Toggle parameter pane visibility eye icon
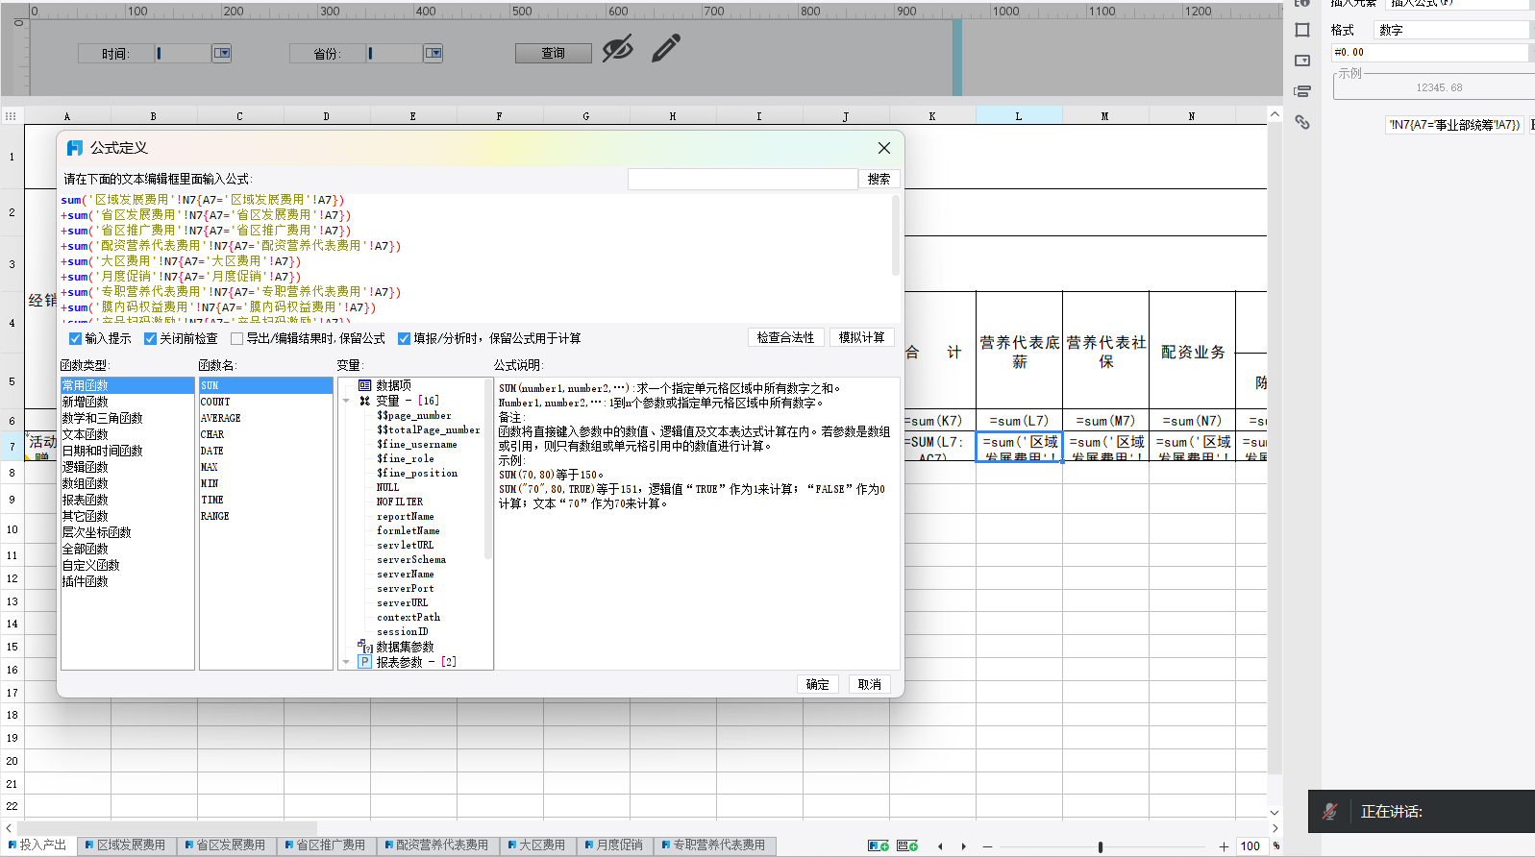 point(618,48)
